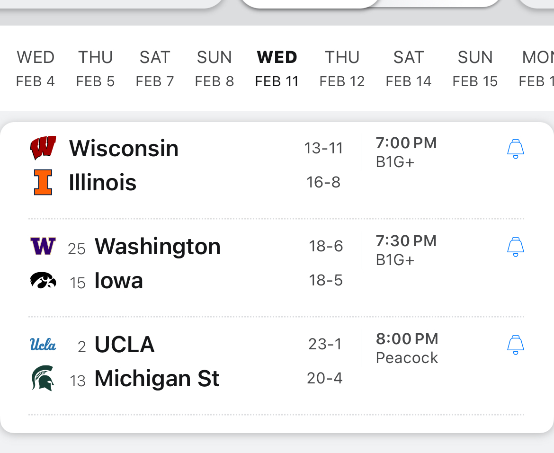Click the Iowa team name
Image resolution: width=554 pixels, height=453 pixels.
pos(118,281)
